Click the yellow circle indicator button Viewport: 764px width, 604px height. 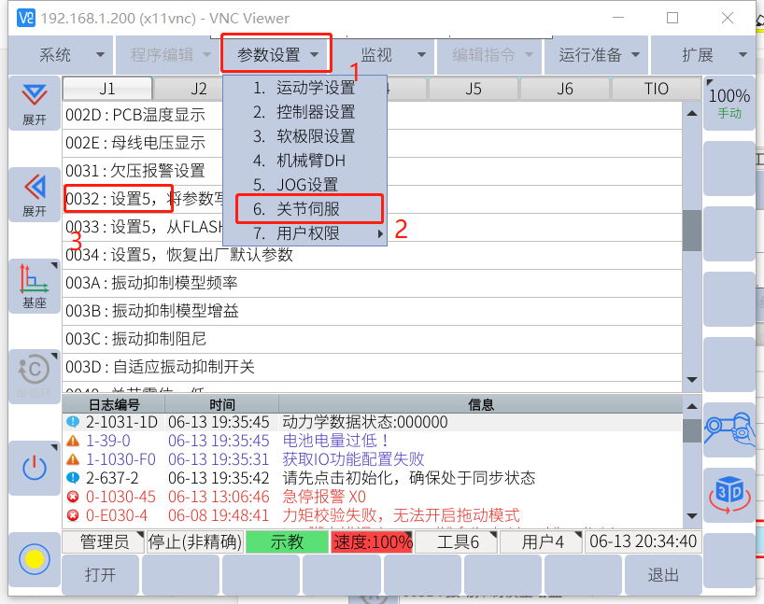35,559
